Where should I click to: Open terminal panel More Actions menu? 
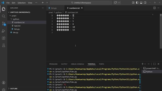click(149, 64)
